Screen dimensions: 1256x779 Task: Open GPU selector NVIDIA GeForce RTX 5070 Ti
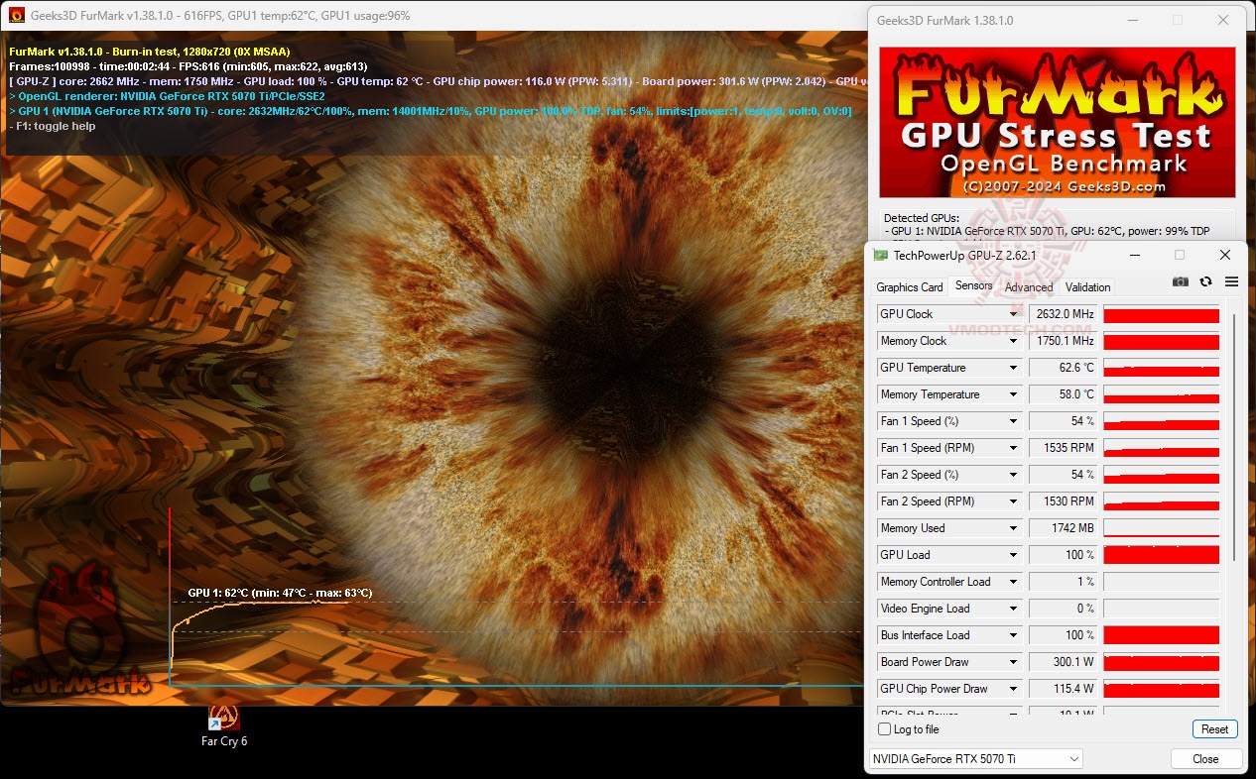975,759
